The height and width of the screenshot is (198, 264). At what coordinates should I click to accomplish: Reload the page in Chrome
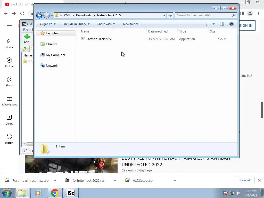tap(22, 13)
